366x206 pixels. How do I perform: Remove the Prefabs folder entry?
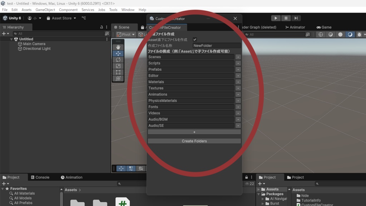[x=238, y=69]
